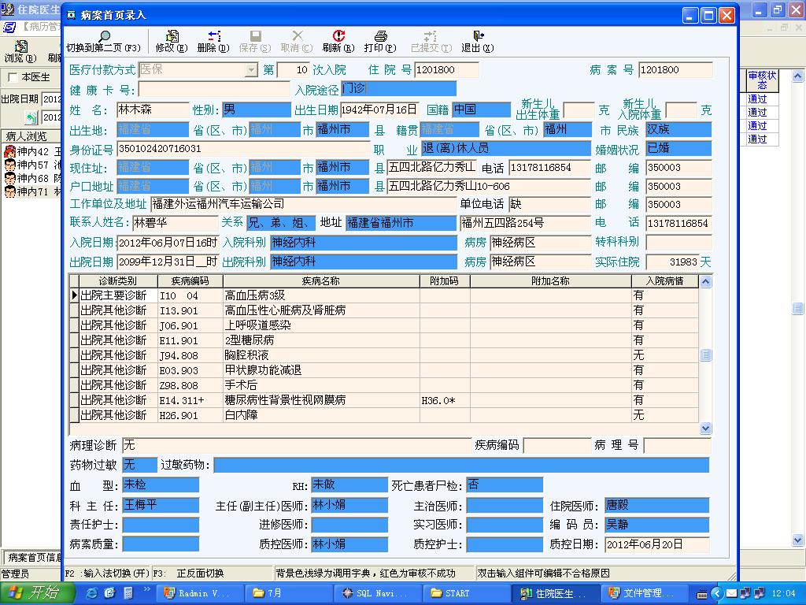The height and width of the screenshot is (605, 806).
Task: Click the 切换到第二页 (F3) toolbar icon
Action: point(105,36)
